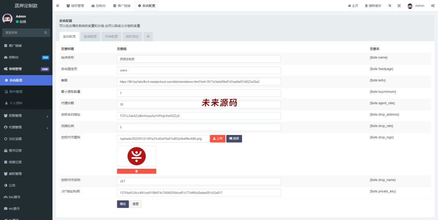Click the {$site.agent_rate} variable name text
The height and width of the screenshot is (220, 438).
point(382,103)
